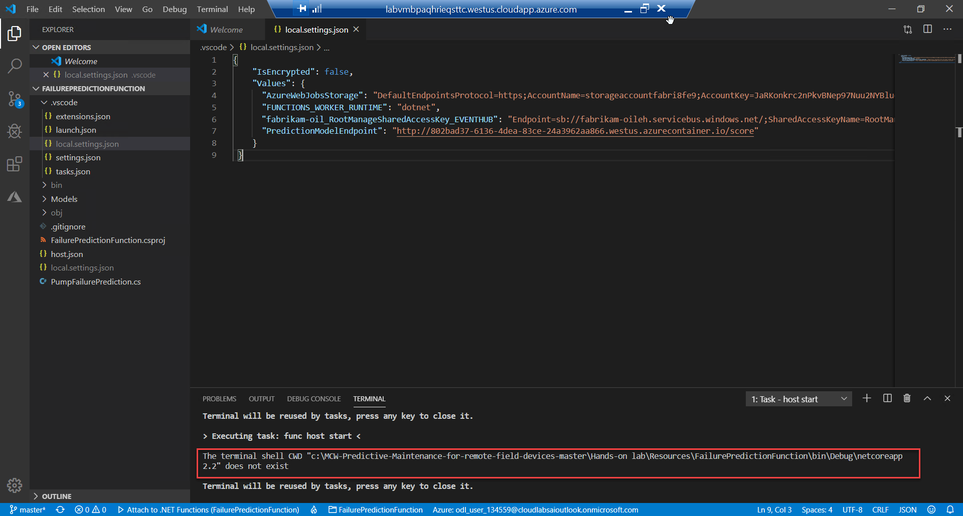963x516 pixels.
Task: Toggle maximize panel with the chevron
Action: click(927, 398)
